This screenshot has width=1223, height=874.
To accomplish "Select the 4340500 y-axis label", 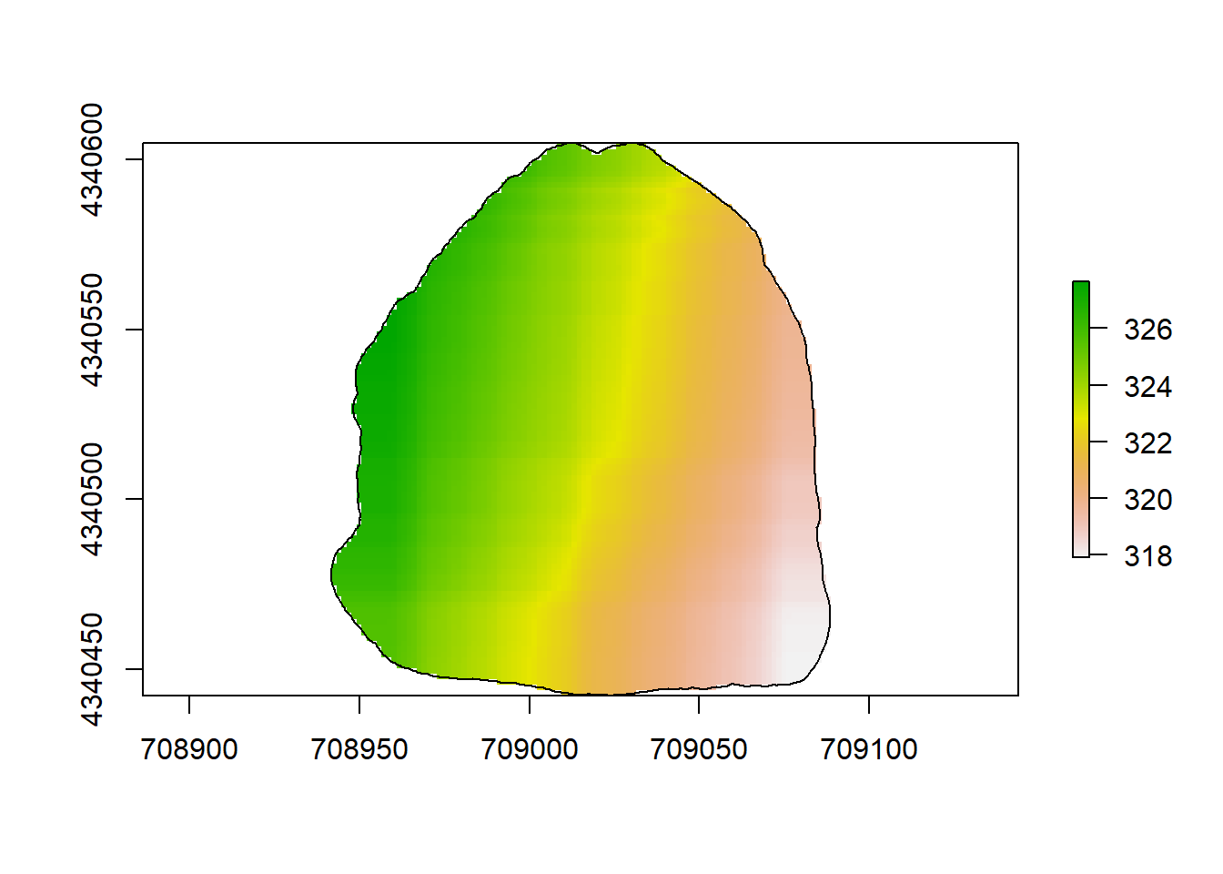I will [x=92, y=499].
